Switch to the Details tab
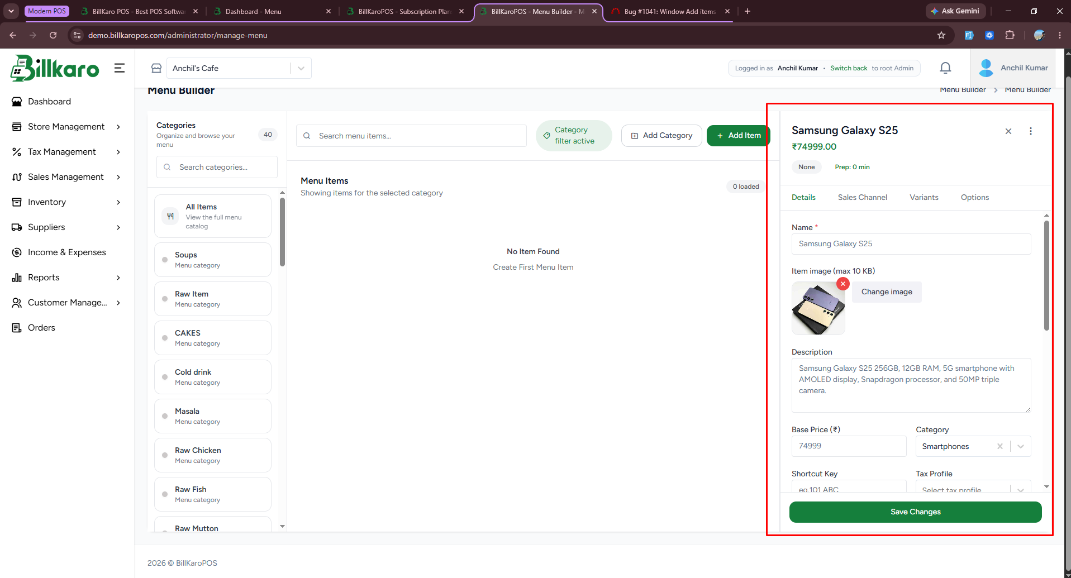The image size is (1071, 578). point(803,198)
